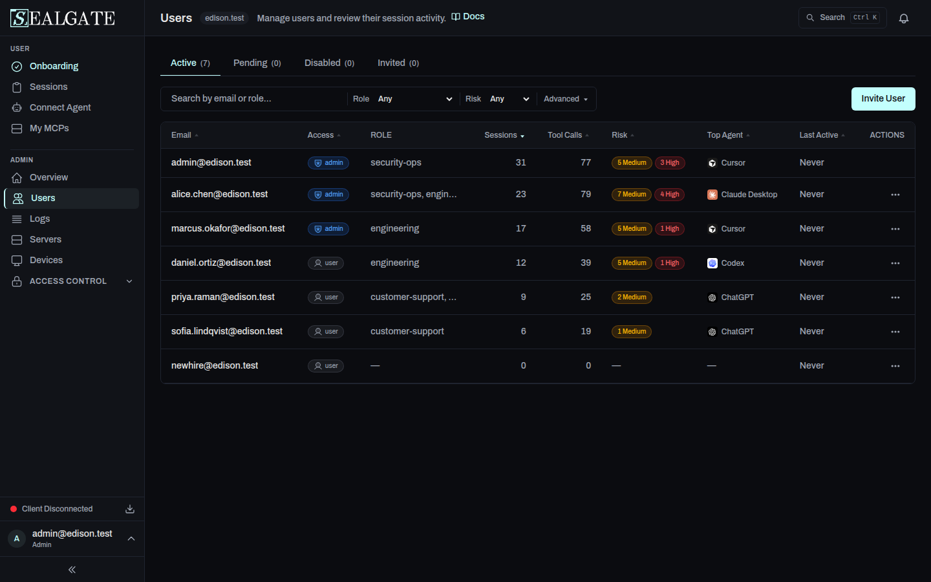Go to Logs in sidebar
Screen dimensions: 931x582
tap(72, 219)
